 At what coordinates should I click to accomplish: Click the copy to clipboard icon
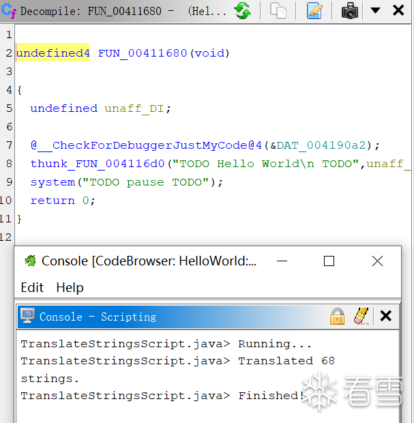pos(278,11)
